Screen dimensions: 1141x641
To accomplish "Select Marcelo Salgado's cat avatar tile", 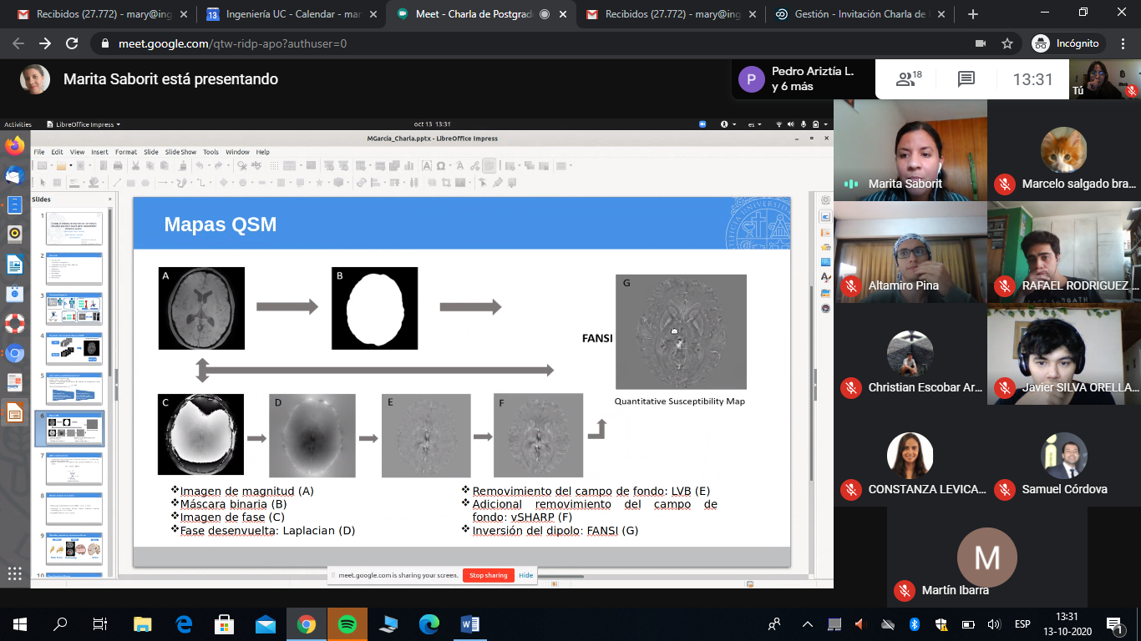I will [1063, 150].
